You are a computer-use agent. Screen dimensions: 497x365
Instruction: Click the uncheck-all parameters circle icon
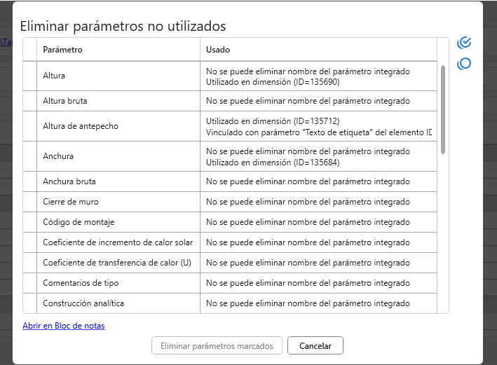tap(463, 64)
